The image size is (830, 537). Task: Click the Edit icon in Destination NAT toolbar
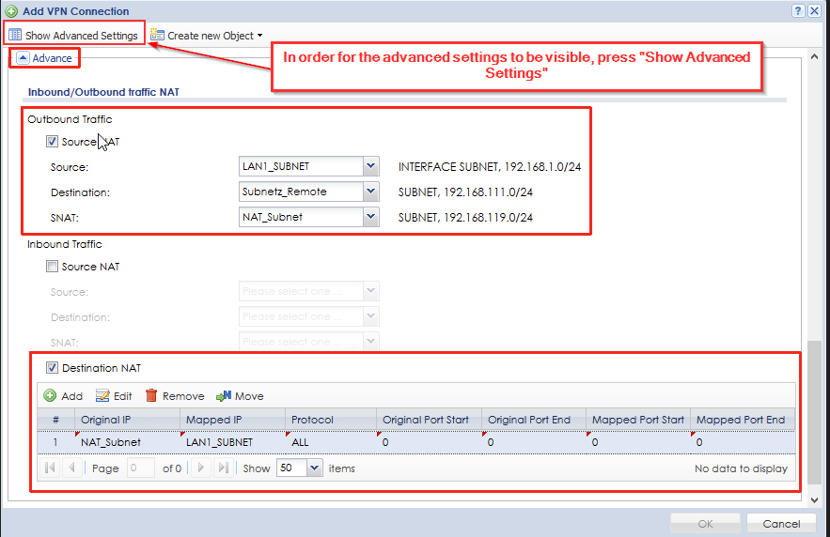(103, 396)
